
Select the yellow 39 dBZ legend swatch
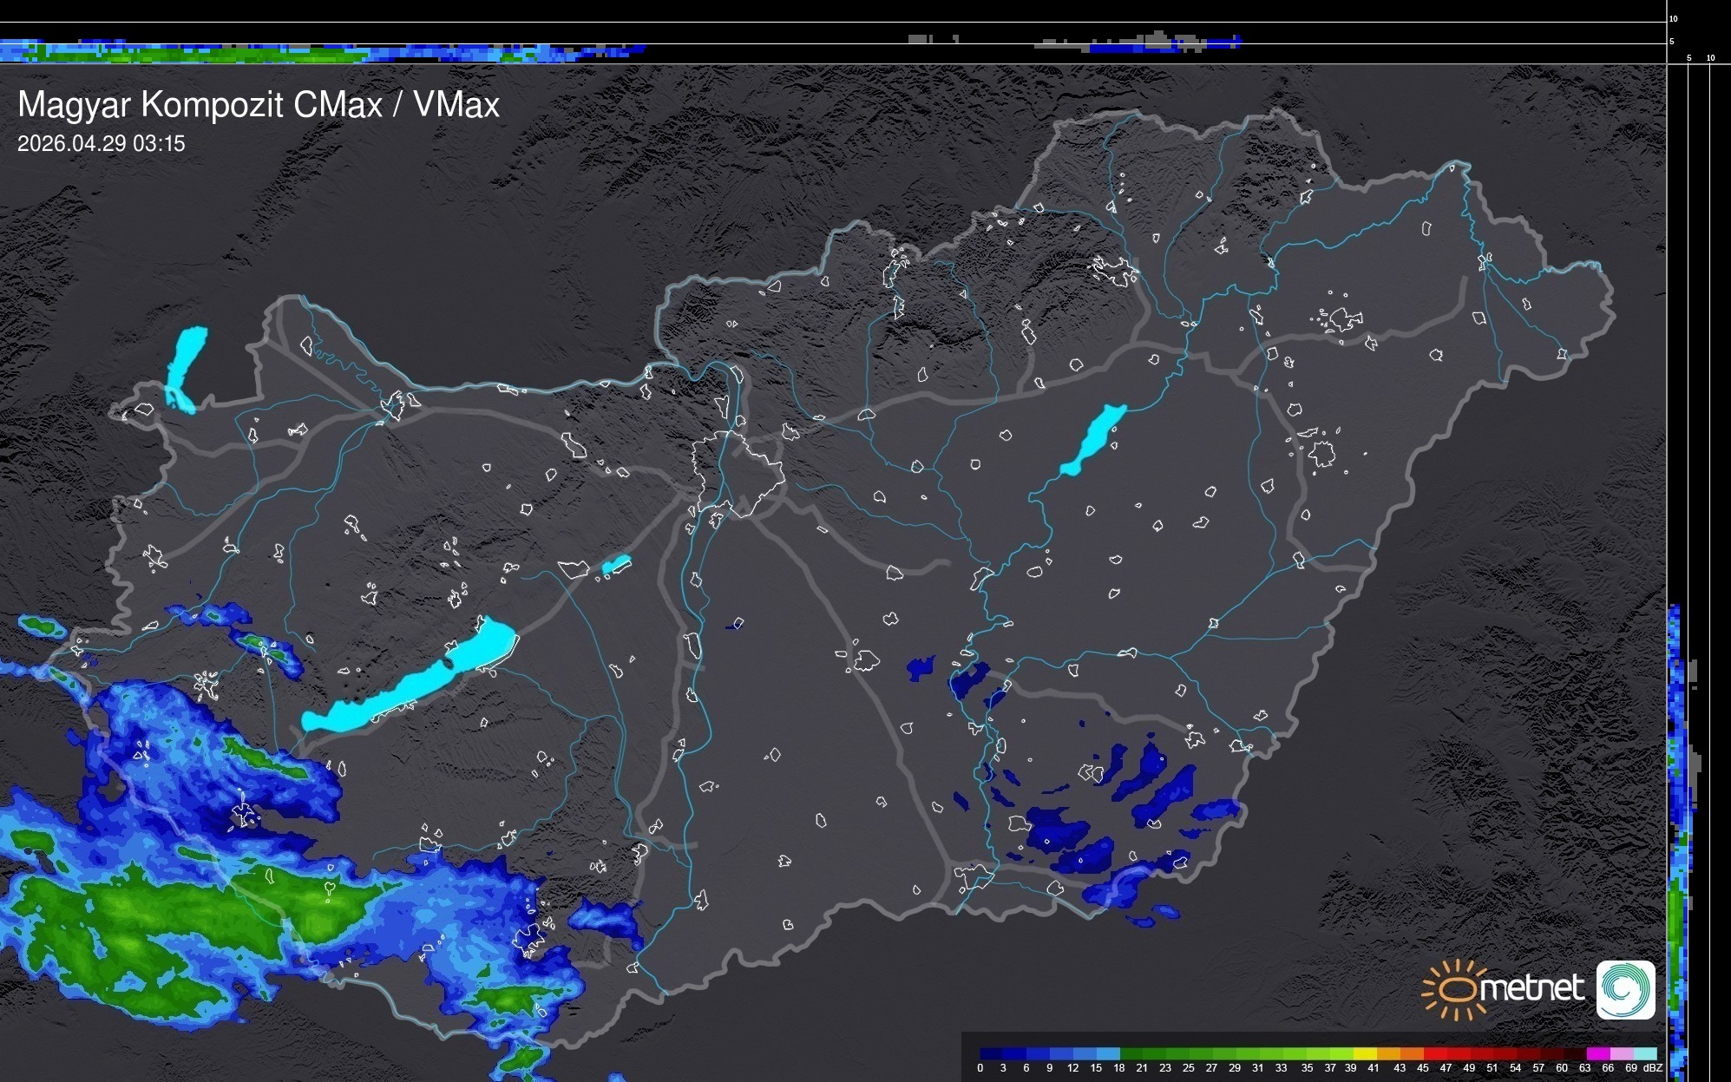[x=1365, y=1053]
